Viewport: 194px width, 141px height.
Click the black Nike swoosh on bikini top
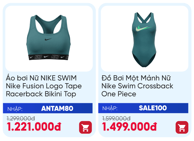48,39
